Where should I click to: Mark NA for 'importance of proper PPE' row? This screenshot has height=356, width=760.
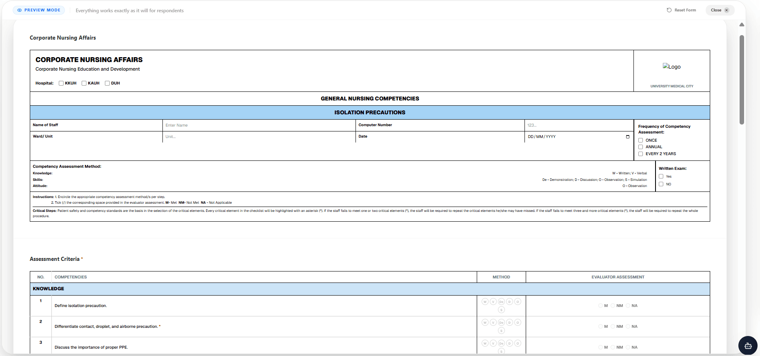coord(628,347)
